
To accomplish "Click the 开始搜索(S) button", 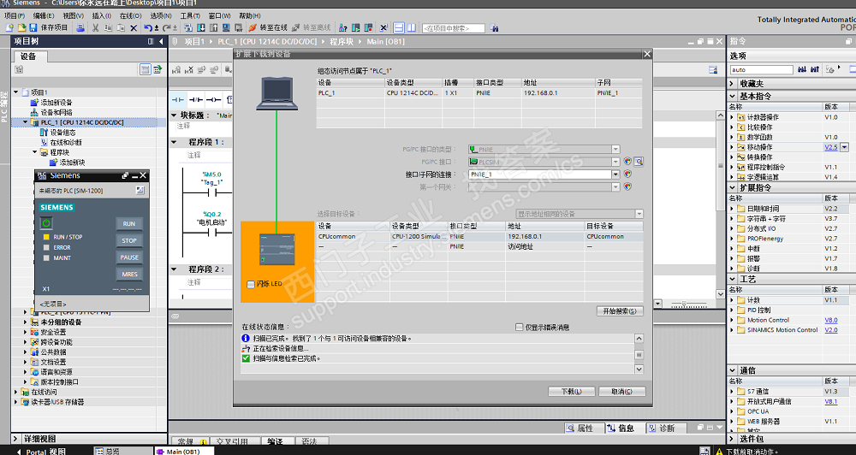I will coord(620,311).
